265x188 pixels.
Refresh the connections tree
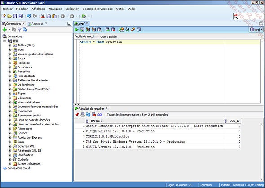tap(14, 30)
